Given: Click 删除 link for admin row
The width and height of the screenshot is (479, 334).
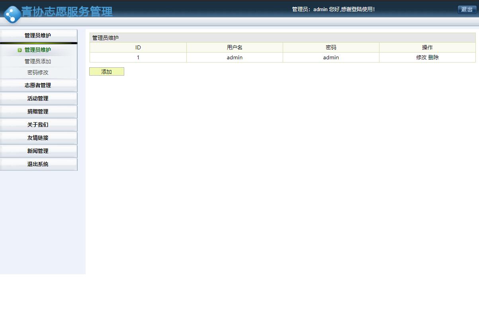Looking at the screenshot, I should point(434,57).
